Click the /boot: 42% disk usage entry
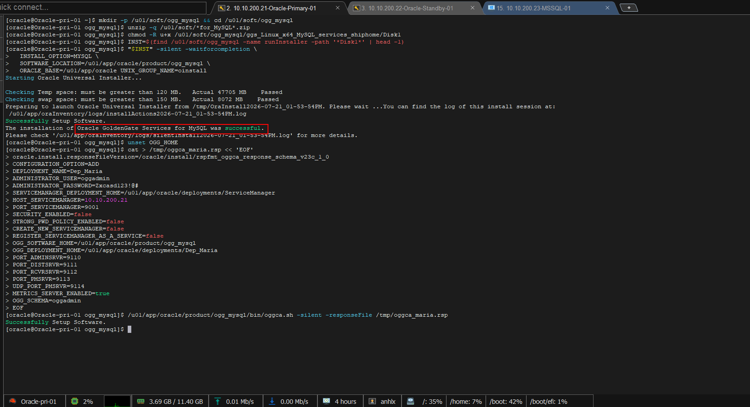The image size is (750, 407). [x=506, y=402]
